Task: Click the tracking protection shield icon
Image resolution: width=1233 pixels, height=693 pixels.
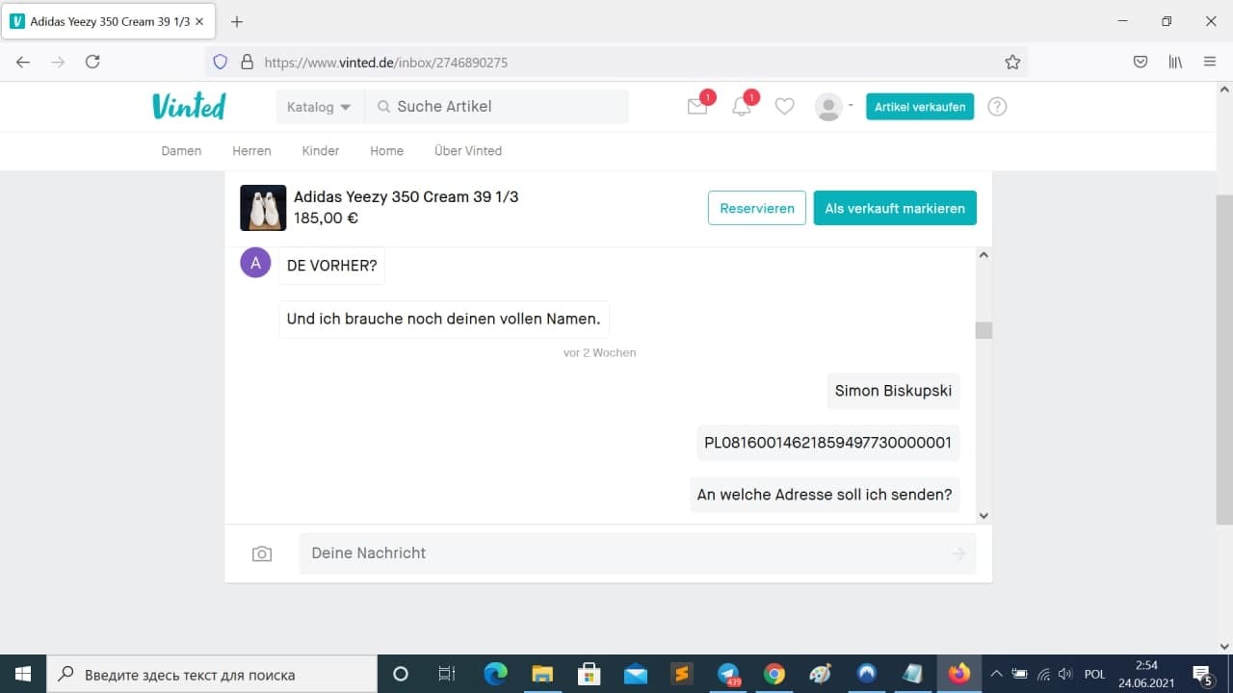Action: click(220, 62)
